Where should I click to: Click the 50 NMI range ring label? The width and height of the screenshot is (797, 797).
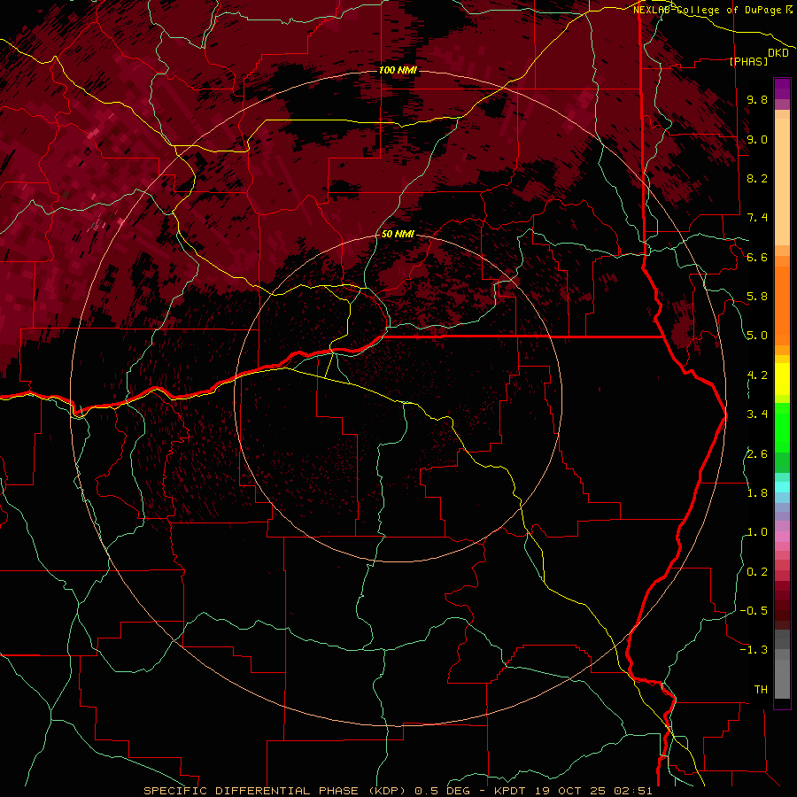(398, 234)
